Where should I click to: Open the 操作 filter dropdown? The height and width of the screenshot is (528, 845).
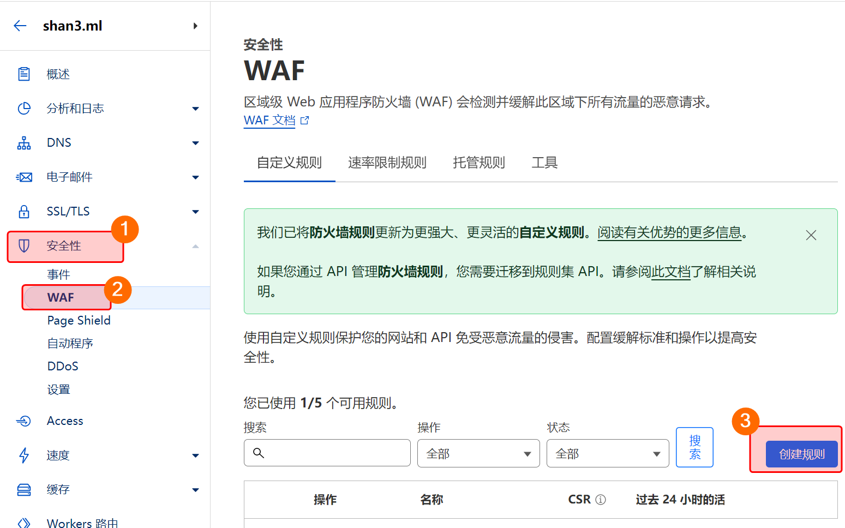pyautogui.click(x=478, y=454)
